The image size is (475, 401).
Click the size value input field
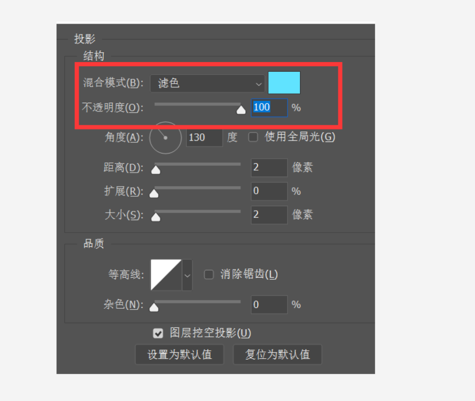tap(269, 215)
